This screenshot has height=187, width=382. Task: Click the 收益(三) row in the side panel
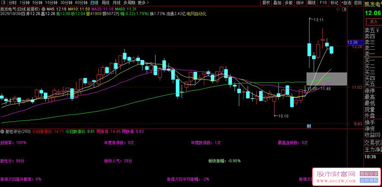click(x=373, y=134)
